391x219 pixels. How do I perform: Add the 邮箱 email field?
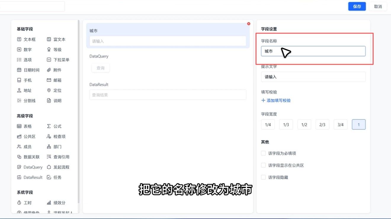point(54,80)
